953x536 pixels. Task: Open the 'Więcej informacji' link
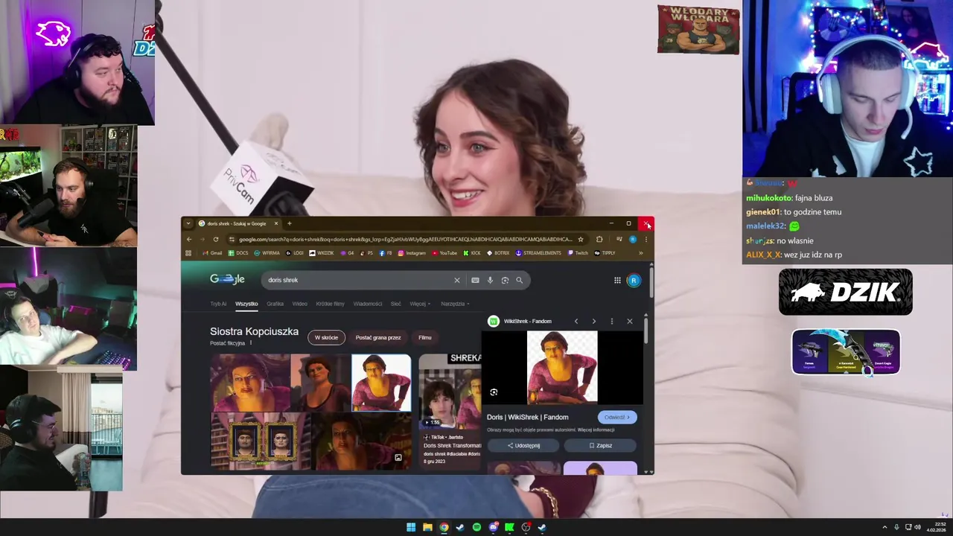point(597,430)
